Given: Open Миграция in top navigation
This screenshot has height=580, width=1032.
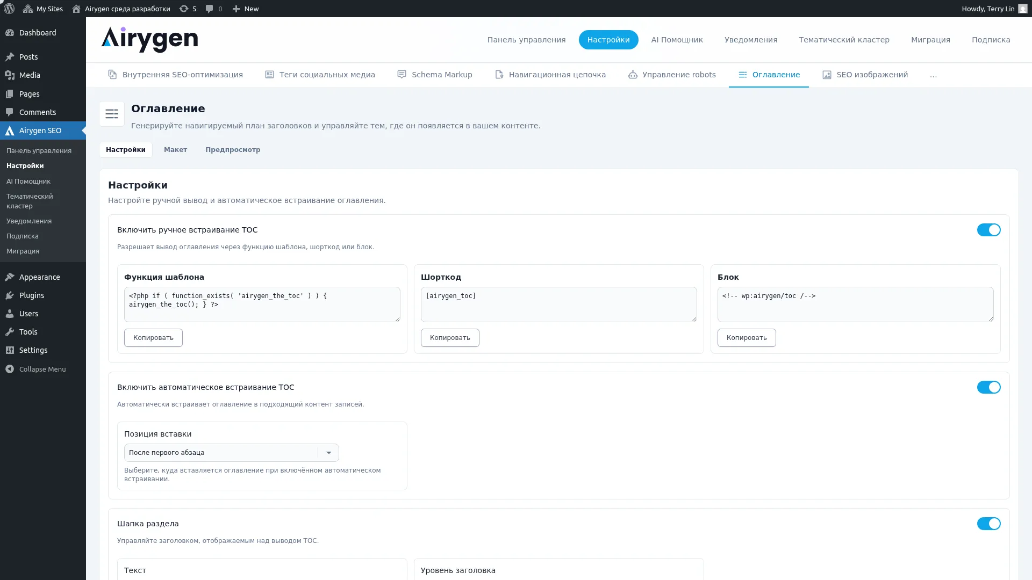Looking at the screenshot, I should coord(930,40).
